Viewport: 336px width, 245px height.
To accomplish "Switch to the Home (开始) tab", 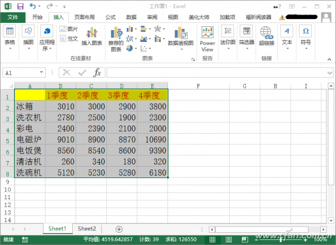I will coord(38,17).
